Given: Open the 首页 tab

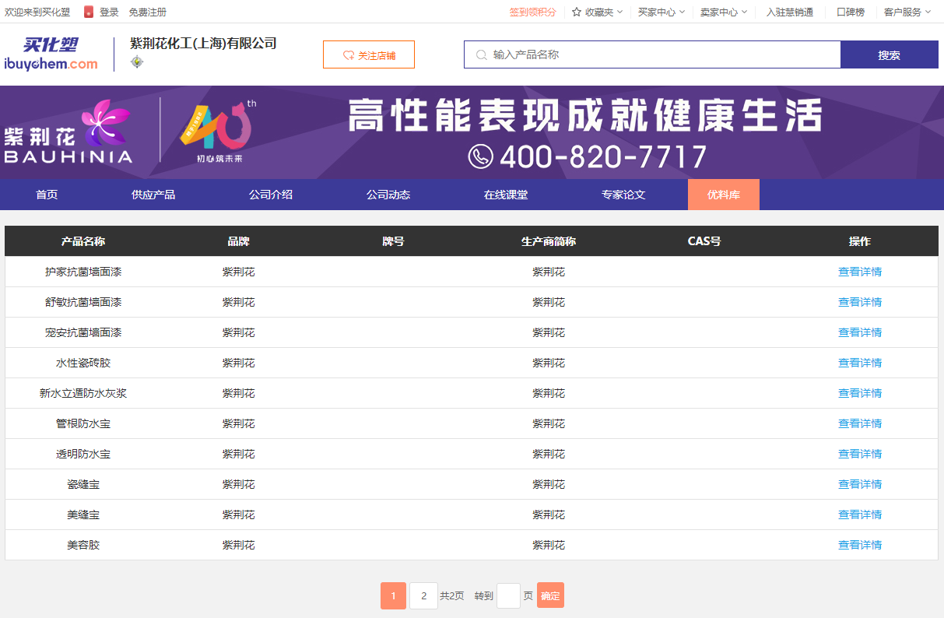Looking at the screenshot, I should point(47,195).
